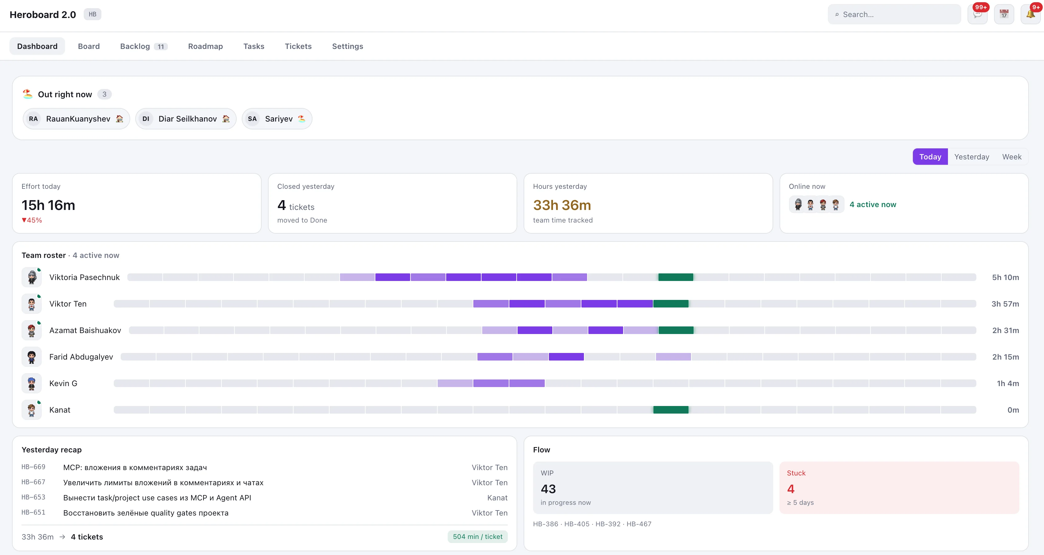Click the fourth avatar in Online now card

[836, 205]
